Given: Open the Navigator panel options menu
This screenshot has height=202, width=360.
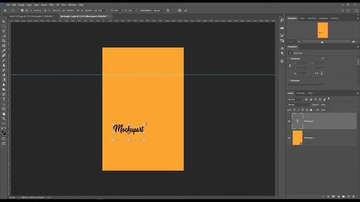Looking at the screenshot, I should point(358,19).
